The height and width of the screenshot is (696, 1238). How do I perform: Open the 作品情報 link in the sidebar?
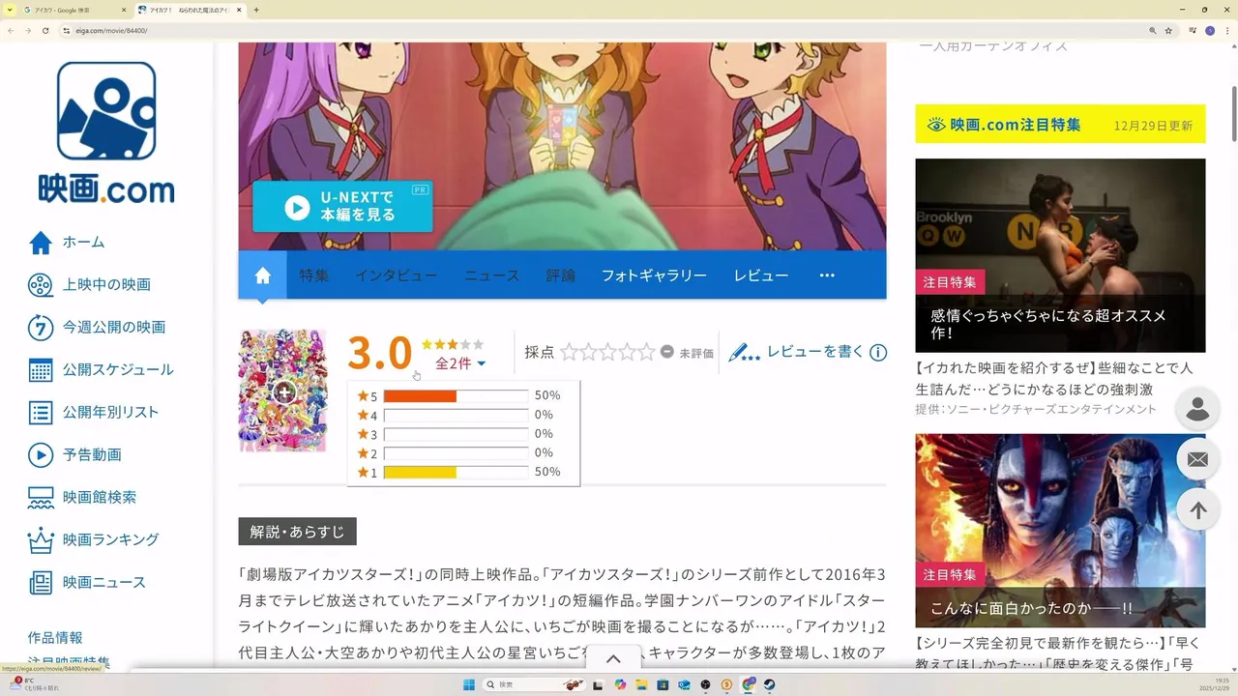click(55, 637)
